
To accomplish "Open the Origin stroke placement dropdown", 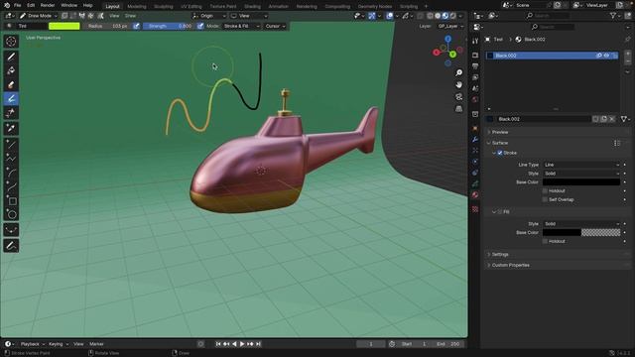I will (x=209, y=16).
